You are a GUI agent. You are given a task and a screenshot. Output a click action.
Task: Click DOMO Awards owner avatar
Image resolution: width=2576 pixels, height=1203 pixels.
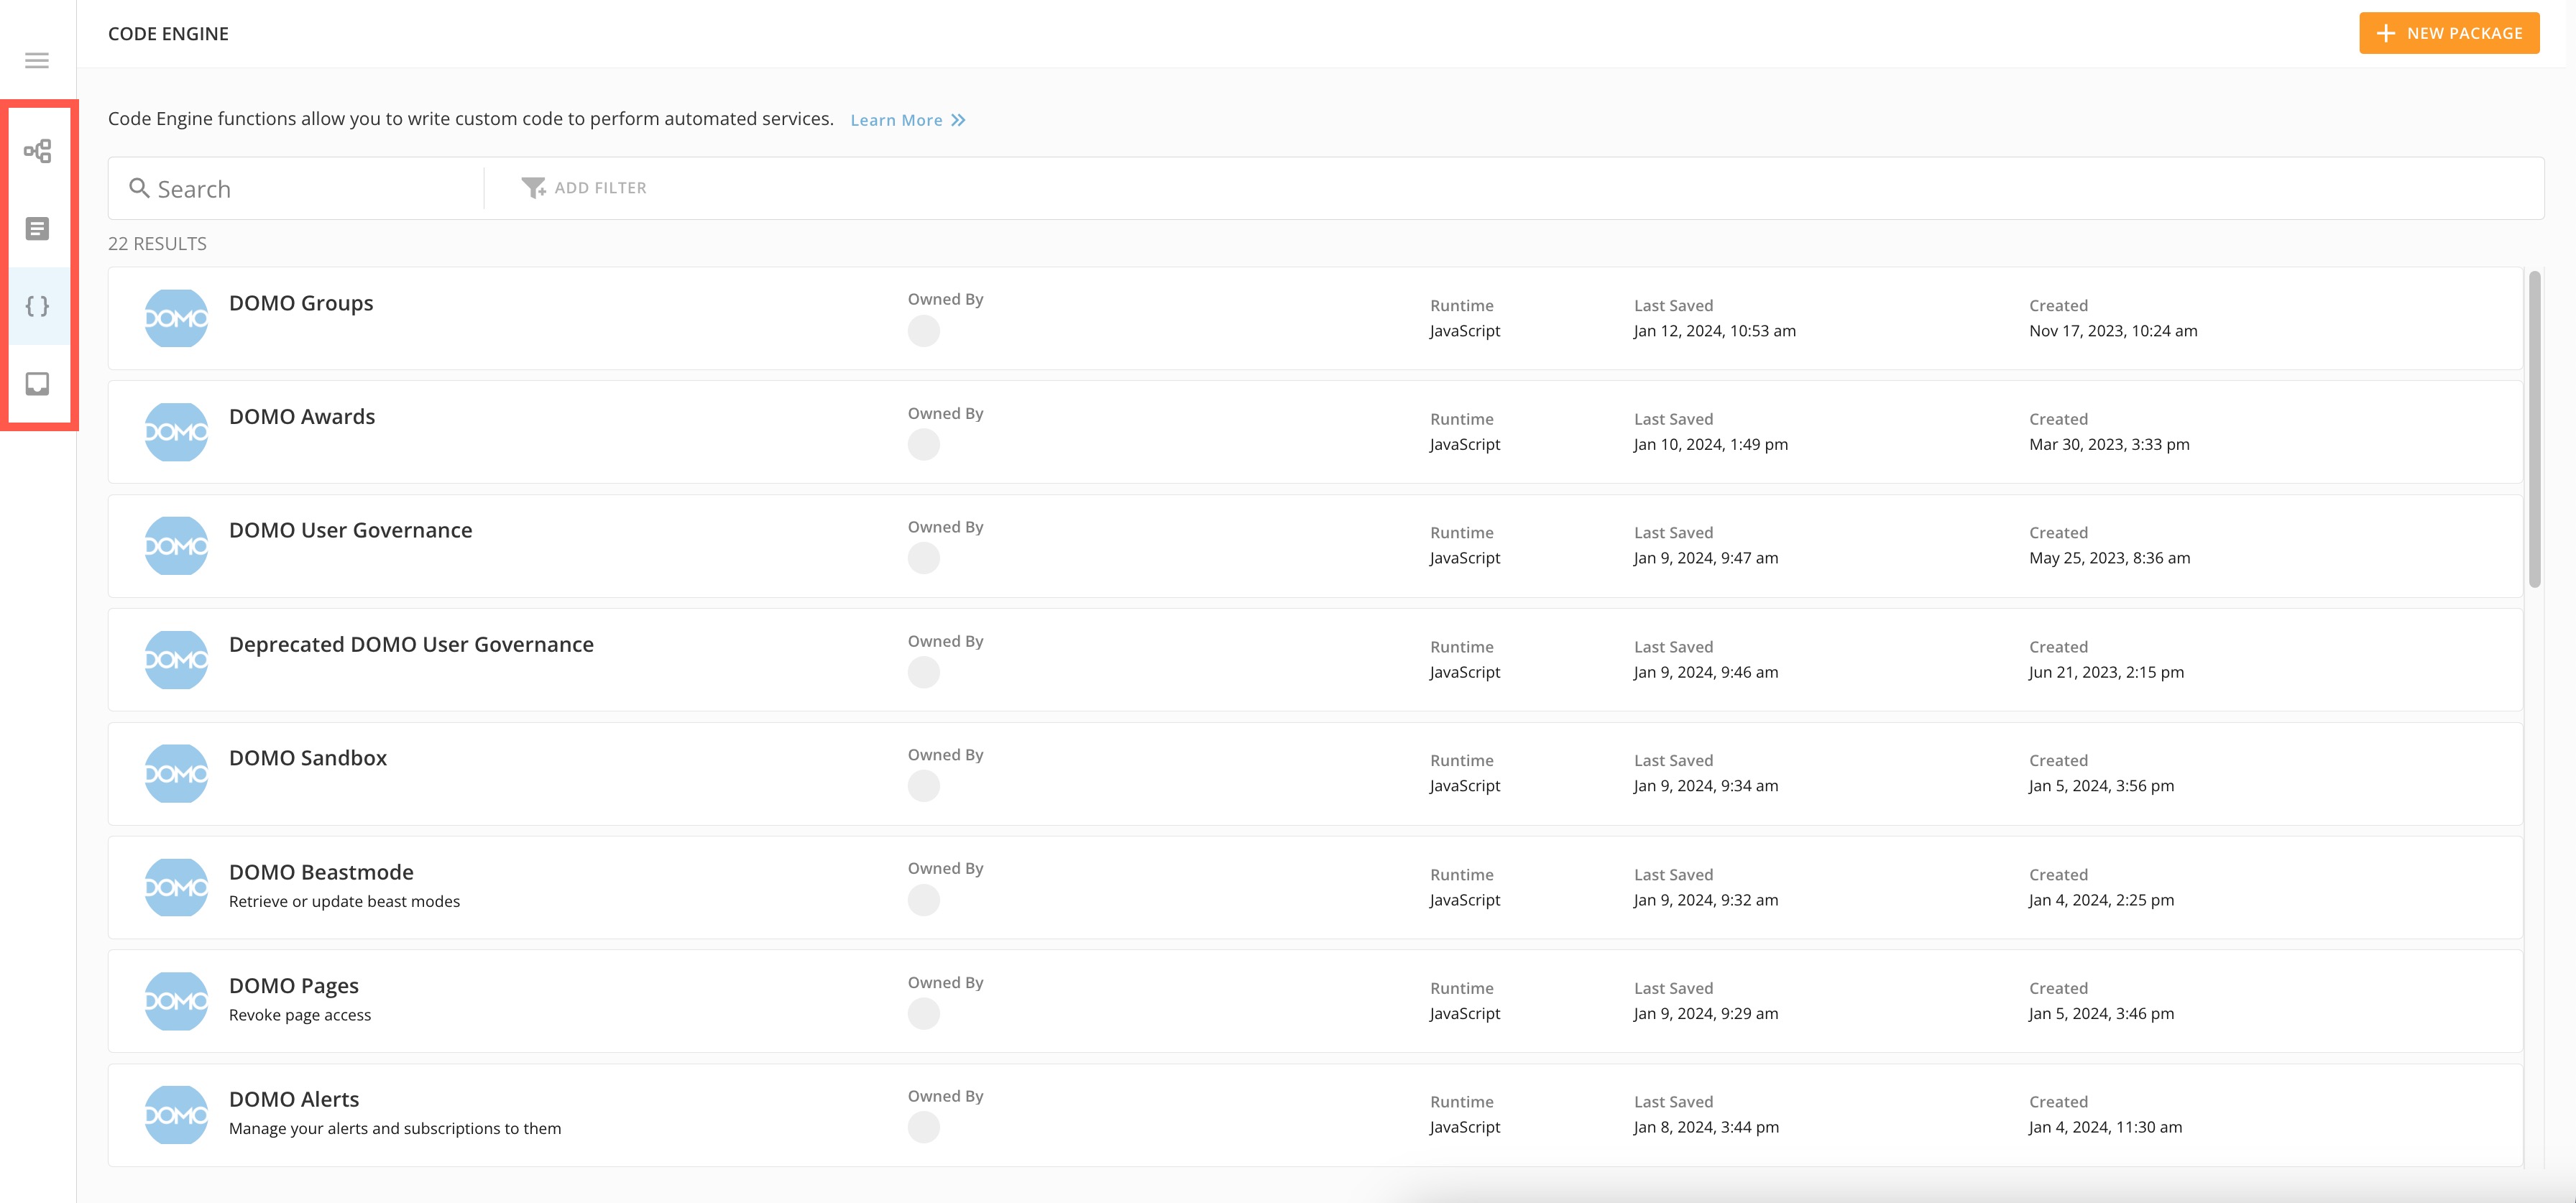tap(923, 444)
